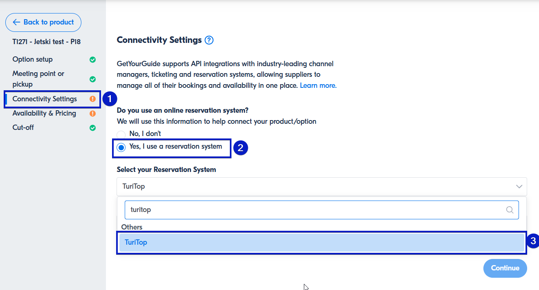Click Availability & Pricing orange warning icon

(93, 114)
